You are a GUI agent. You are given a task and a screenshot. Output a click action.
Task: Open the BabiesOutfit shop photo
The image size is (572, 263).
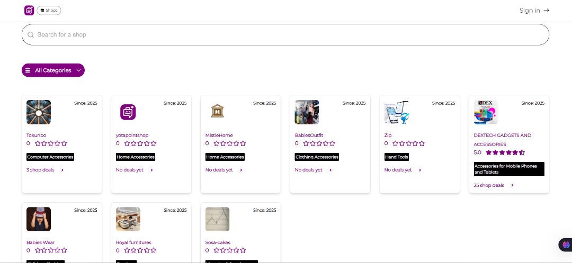coord(307,112)
